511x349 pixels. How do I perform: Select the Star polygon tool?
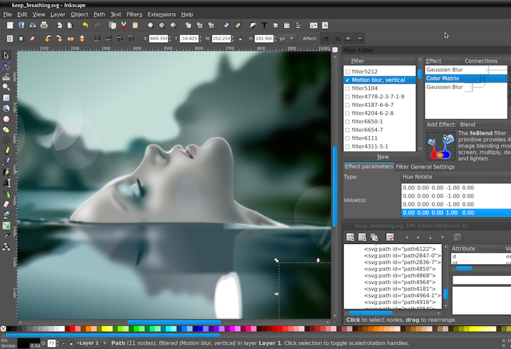point(6,130)
